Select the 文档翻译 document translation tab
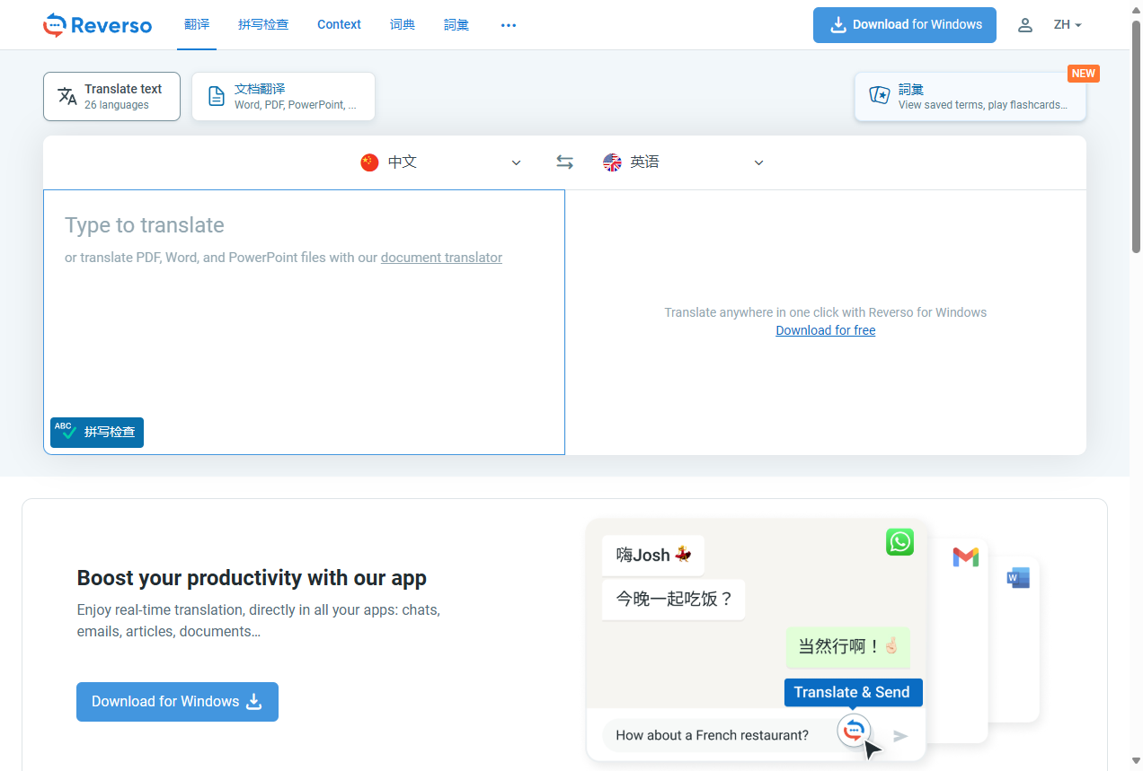The width and height of the screenshot is (1143, 771). coord(283,96)
